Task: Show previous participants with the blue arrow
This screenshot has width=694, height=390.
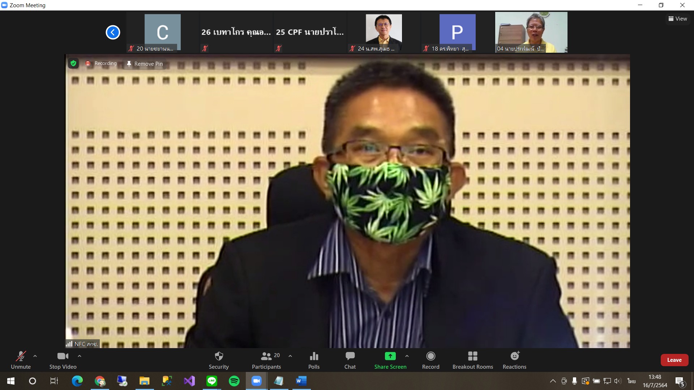Action: coord(113,32)
